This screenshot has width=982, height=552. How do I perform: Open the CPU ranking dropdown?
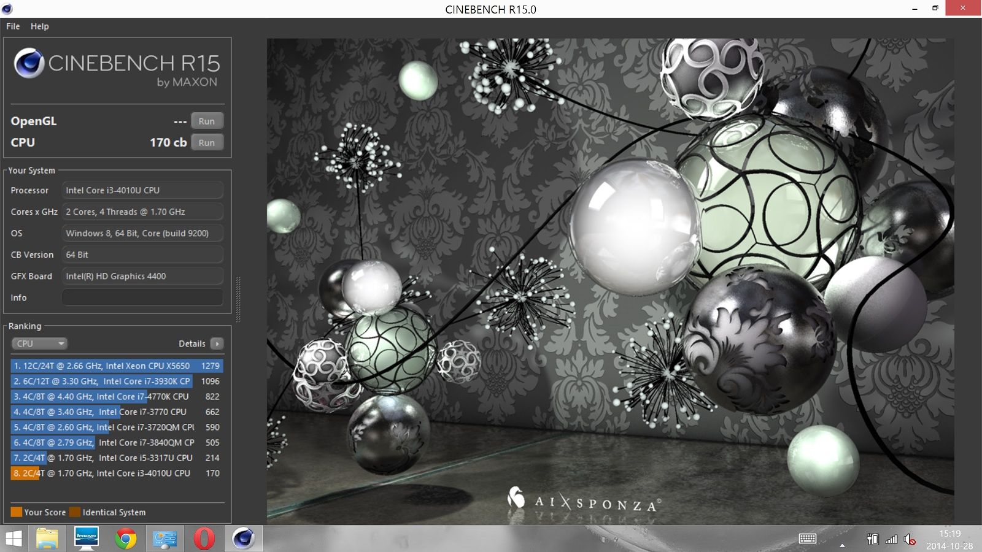click(x=39, y=343)
